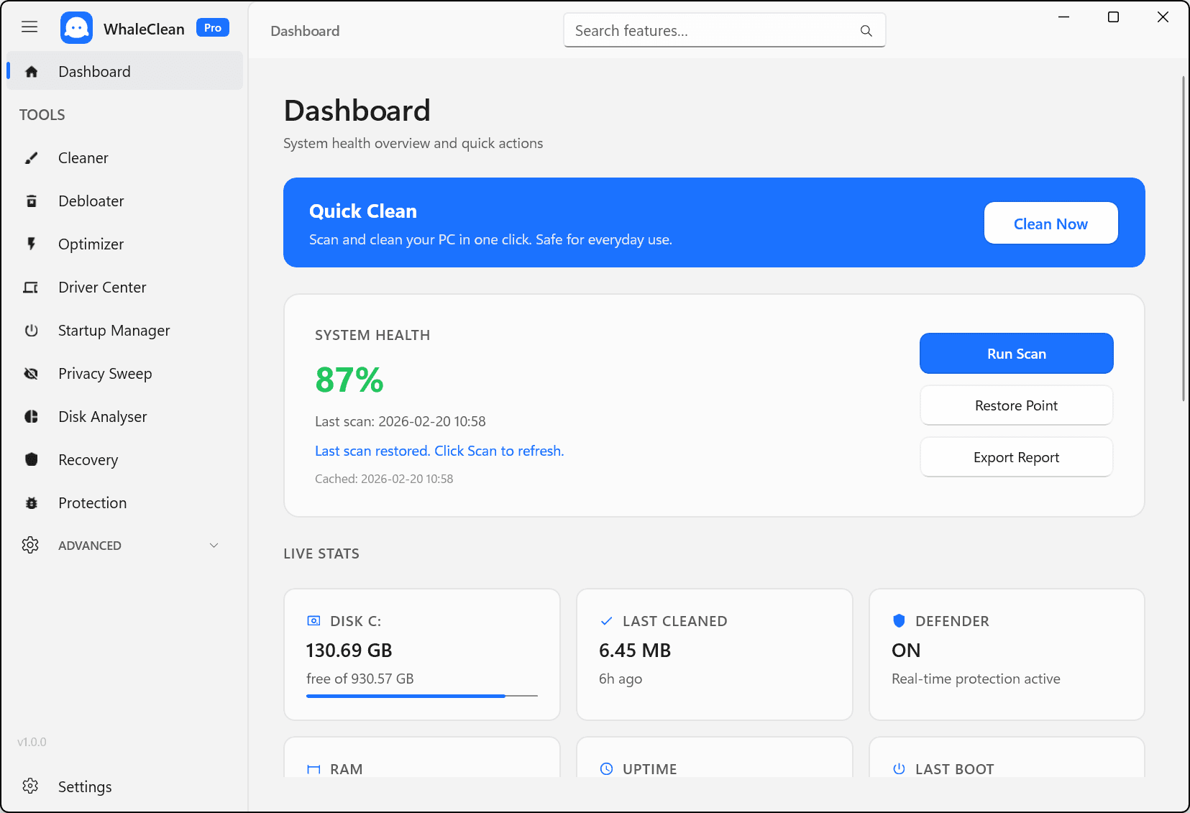Click the Disk C usage progress bar
1190x813 pixels.
[421, 696]
